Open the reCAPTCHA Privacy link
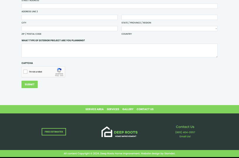This screenshot has width=239, height=158. [x=57, y=76]
